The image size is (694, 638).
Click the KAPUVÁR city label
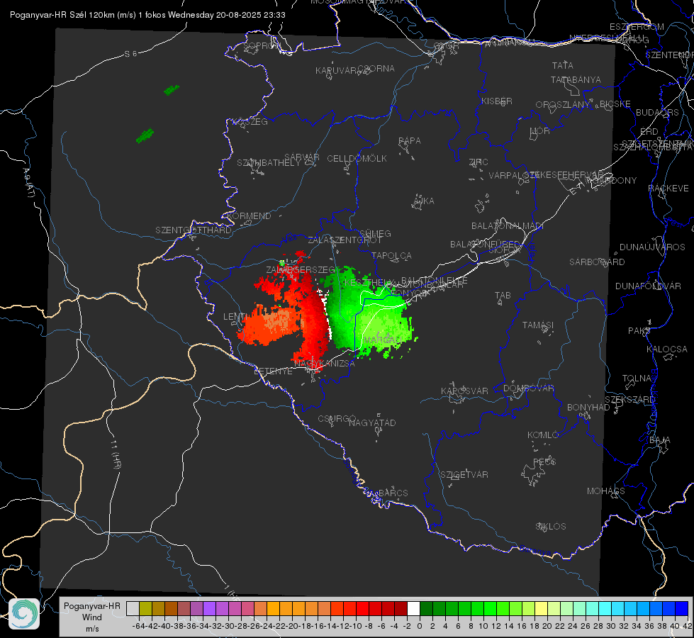point(337,71)
